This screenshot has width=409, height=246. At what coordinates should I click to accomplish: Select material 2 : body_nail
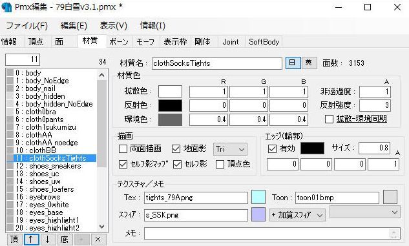[52, 88]
